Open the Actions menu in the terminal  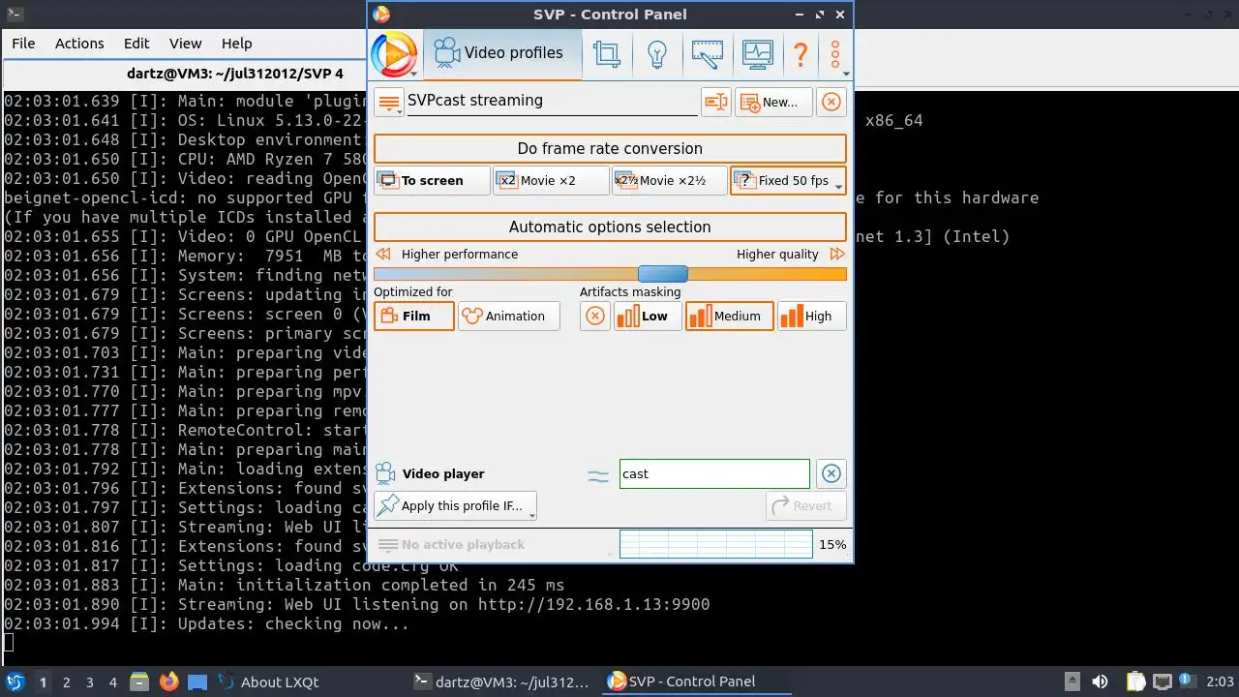coord(79,44)
